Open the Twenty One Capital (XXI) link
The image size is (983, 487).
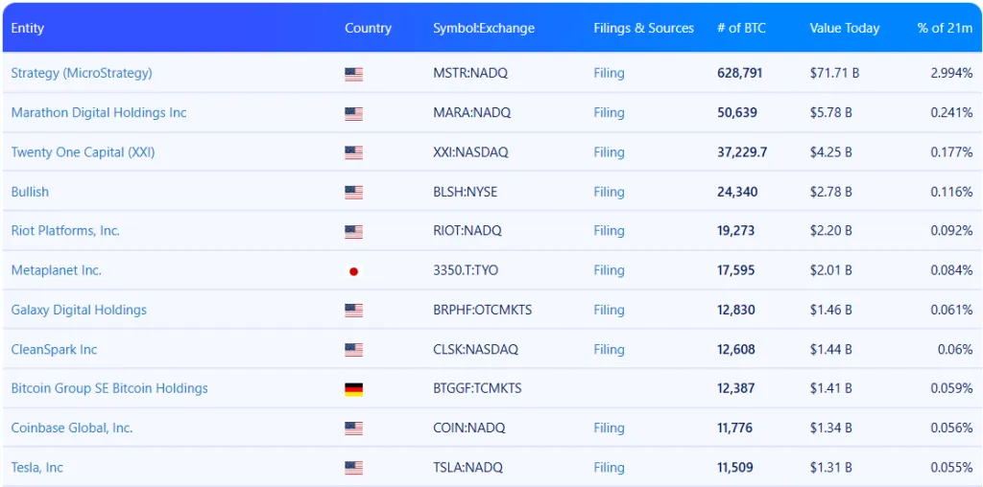pyautogui.click(x=83, y=152)
